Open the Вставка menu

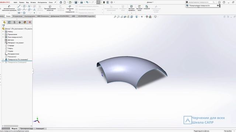[x=33, y=3]
